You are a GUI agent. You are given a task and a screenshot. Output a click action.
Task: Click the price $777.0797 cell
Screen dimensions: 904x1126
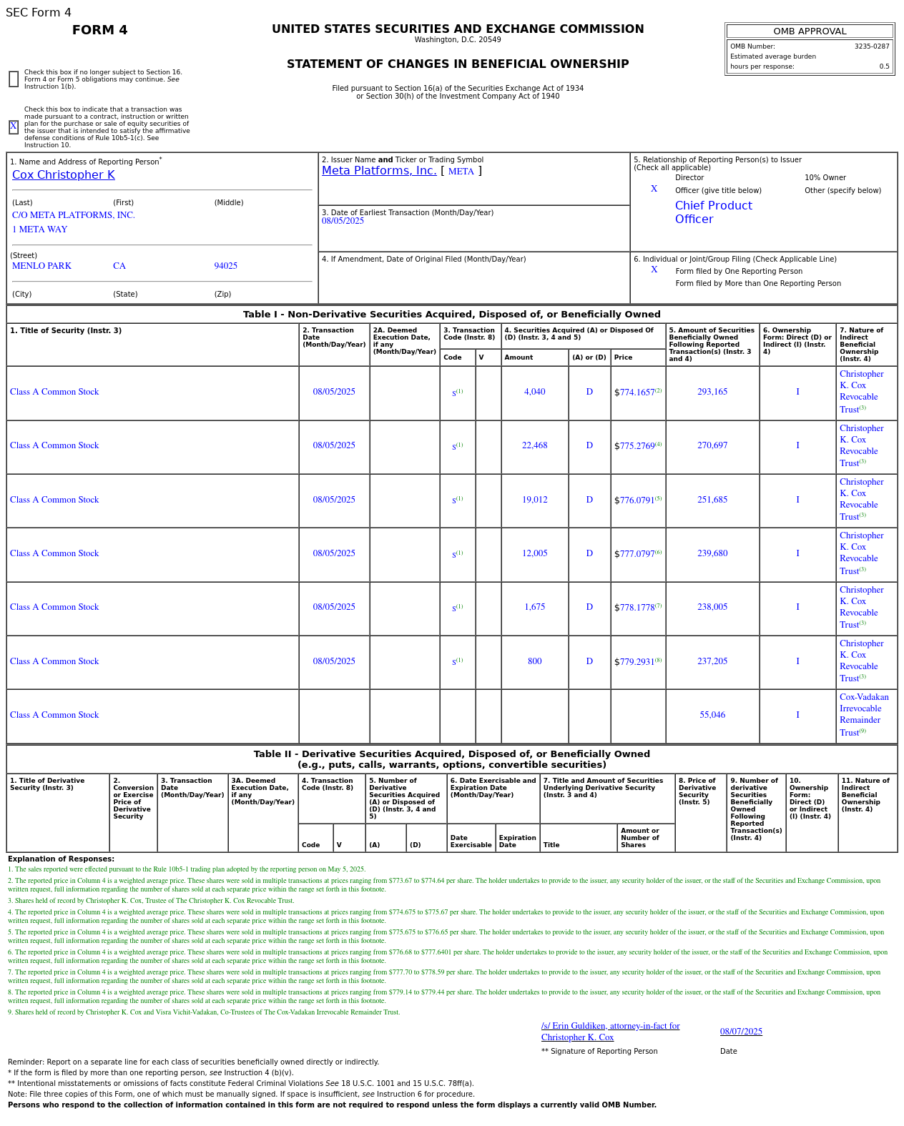coord(638,553)
